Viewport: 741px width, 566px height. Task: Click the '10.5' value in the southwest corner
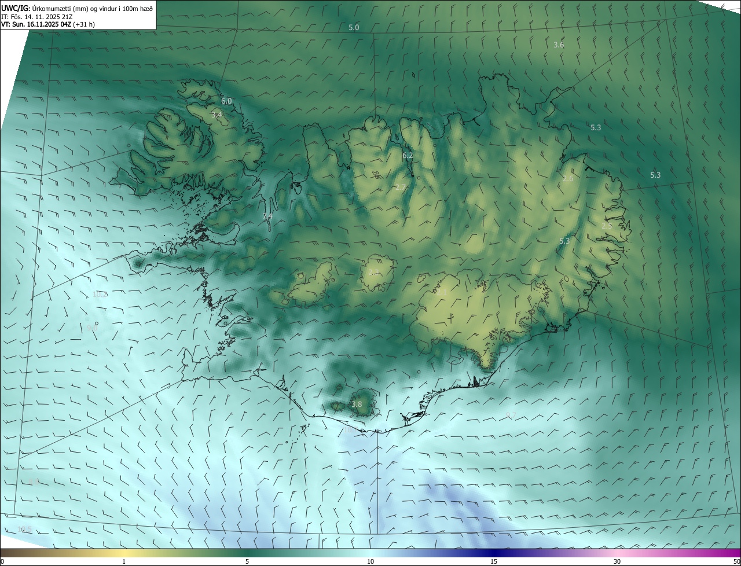click(x=25, y=529)
